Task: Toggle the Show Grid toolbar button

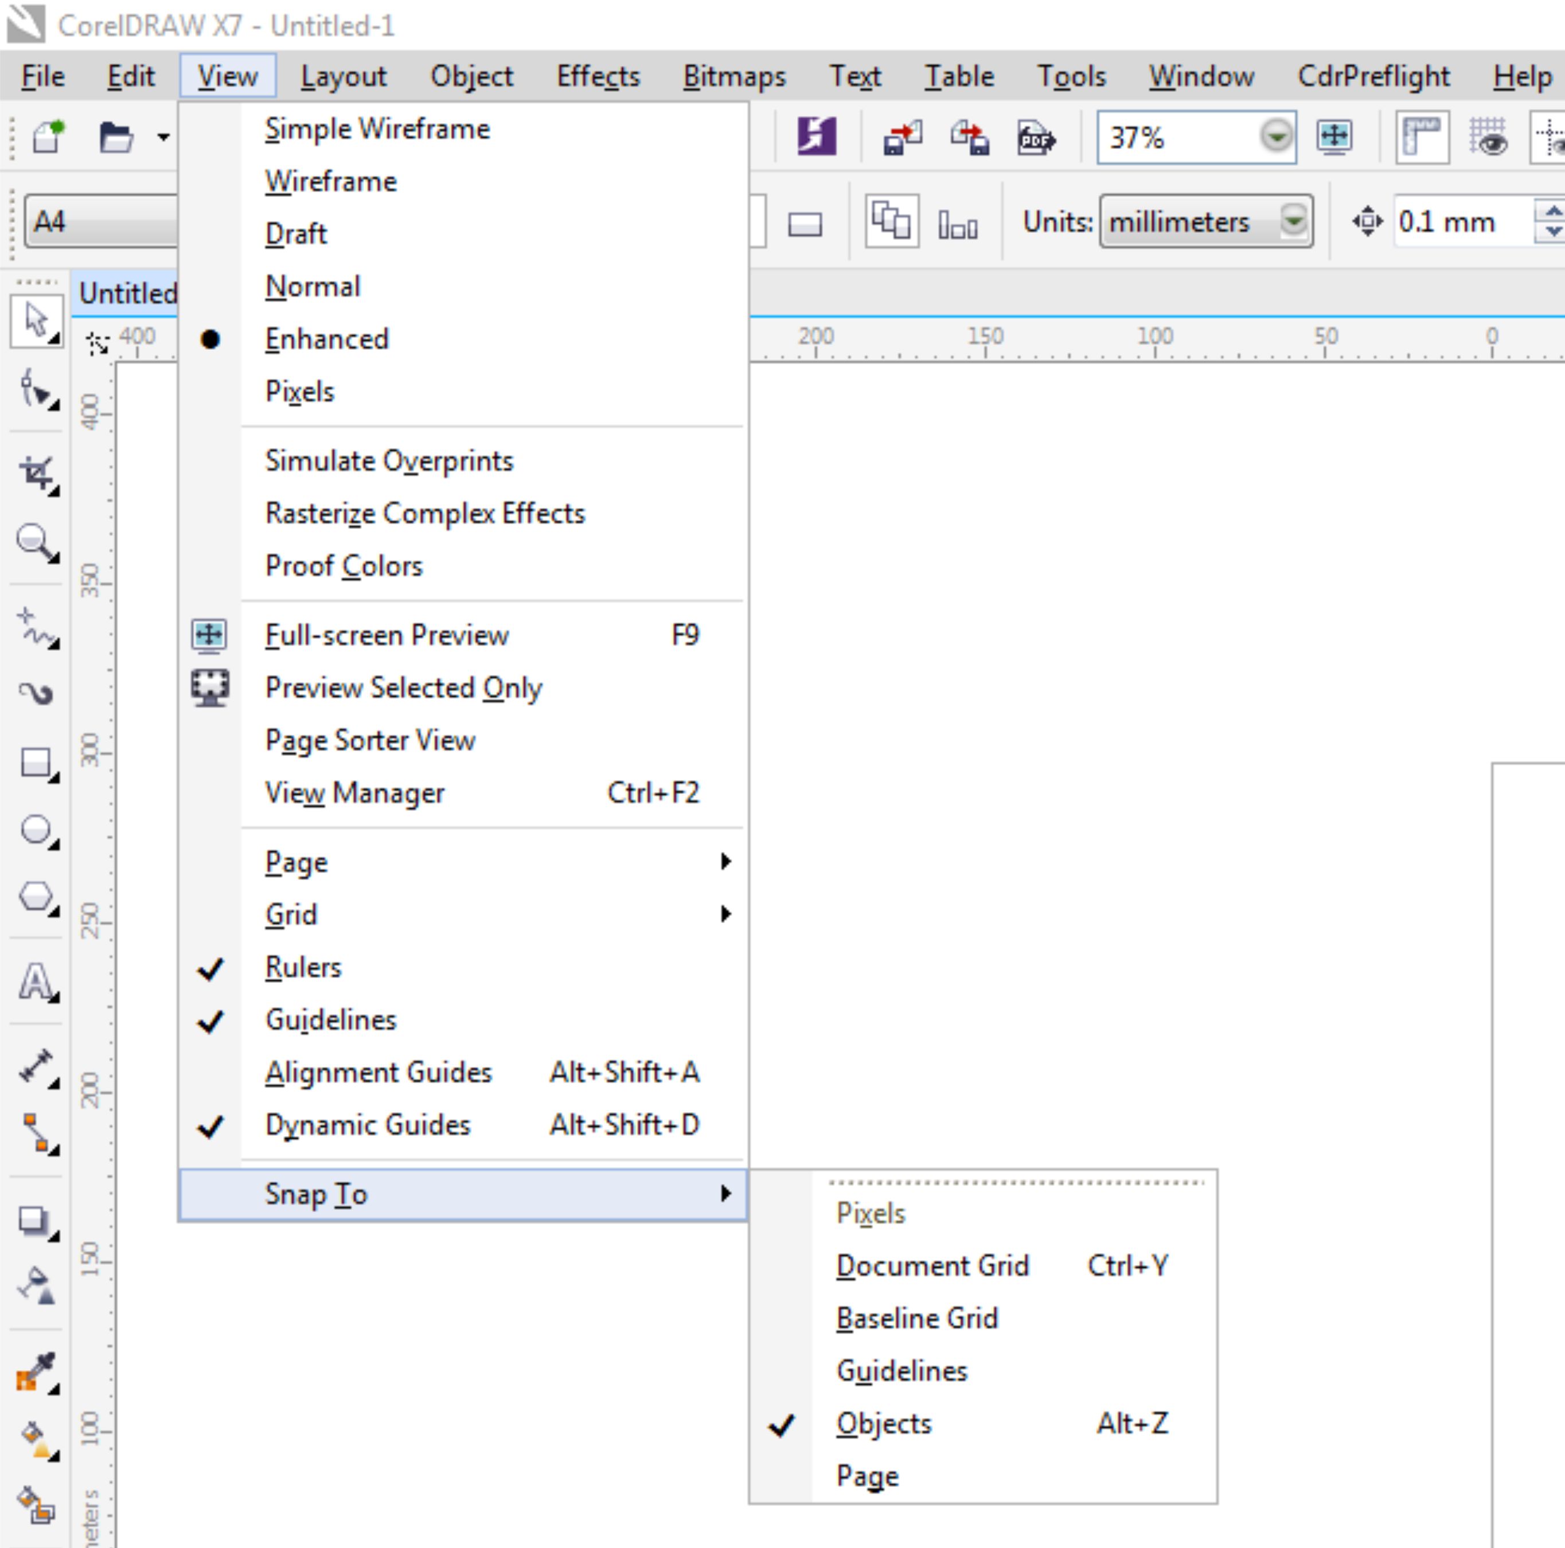Action: 1489,137
